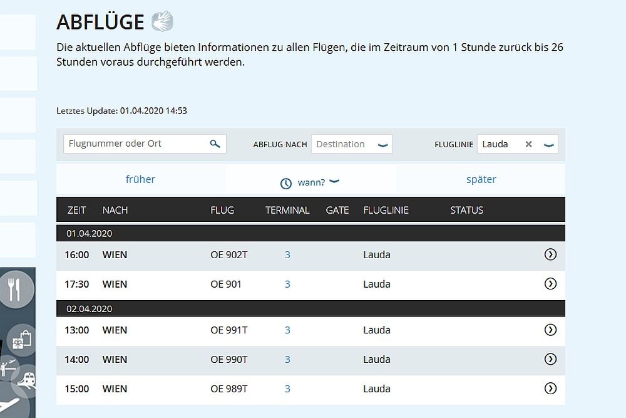The image size is (626, 418).
Task: Click the FLUG column header
Action: pyautogui.click(x=222, y=210)
